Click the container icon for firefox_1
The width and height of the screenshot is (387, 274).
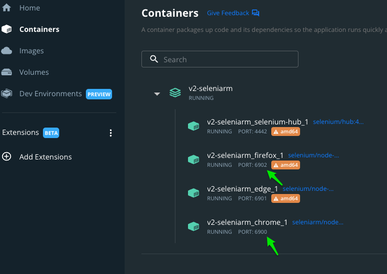click(194, 159)
